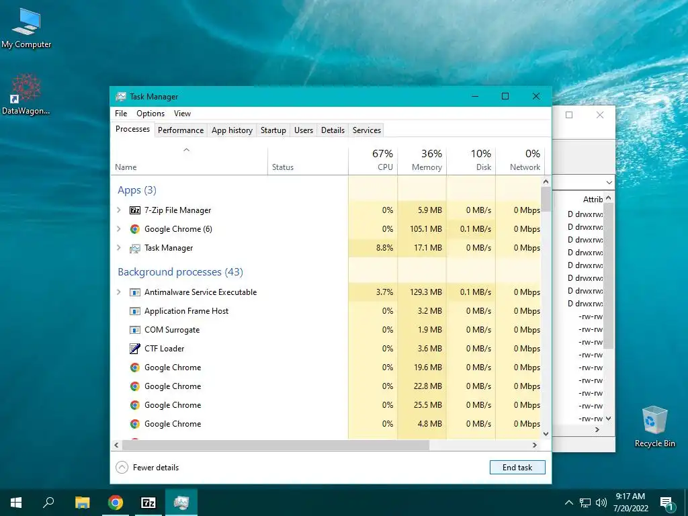
Task: Select the Background processes (43) heading
Action: tap(180, 272)
